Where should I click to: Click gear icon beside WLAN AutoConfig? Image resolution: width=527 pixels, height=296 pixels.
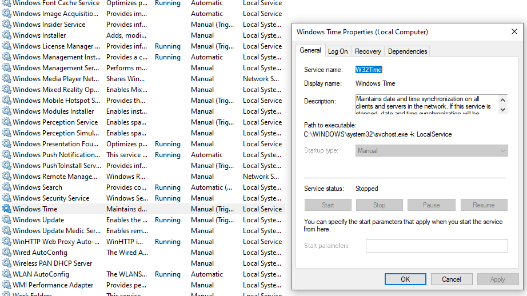(x=6, y=274)
